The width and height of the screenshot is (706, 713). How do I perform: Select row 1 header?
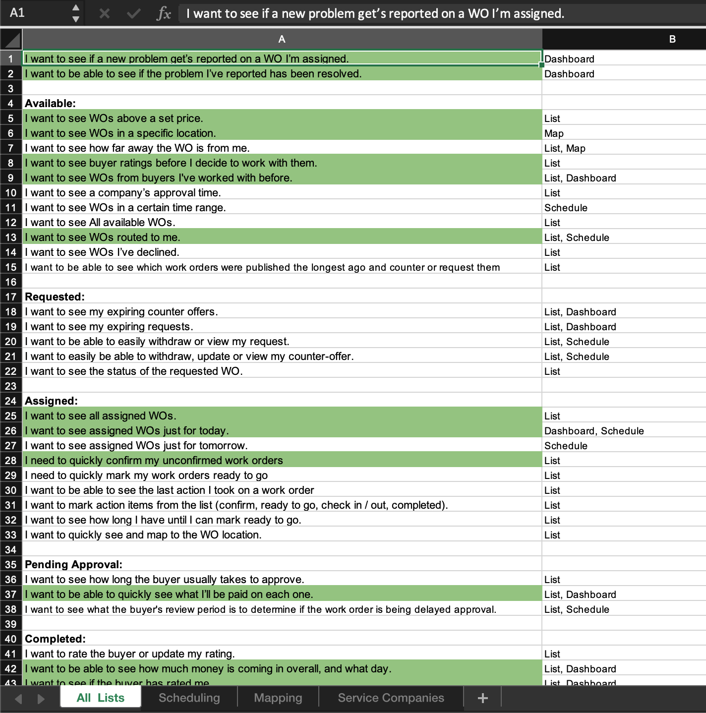[x=11, y=59]
